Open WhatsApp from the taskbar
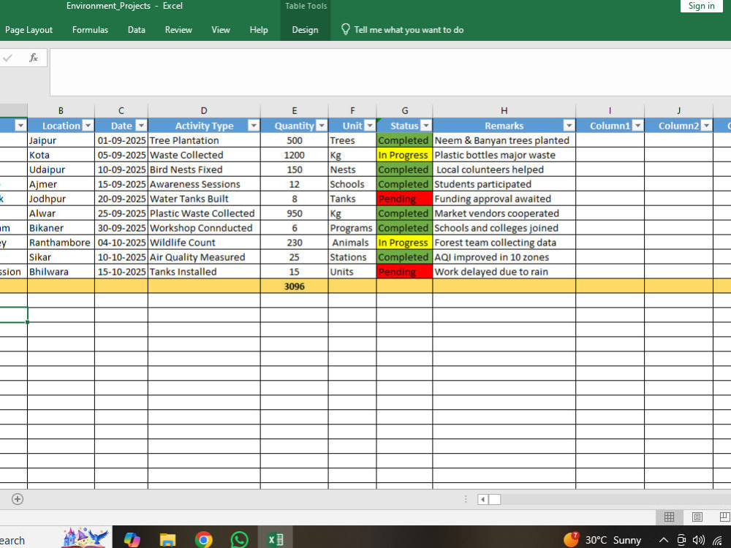 pyautogui.click(x=239, y=540)
